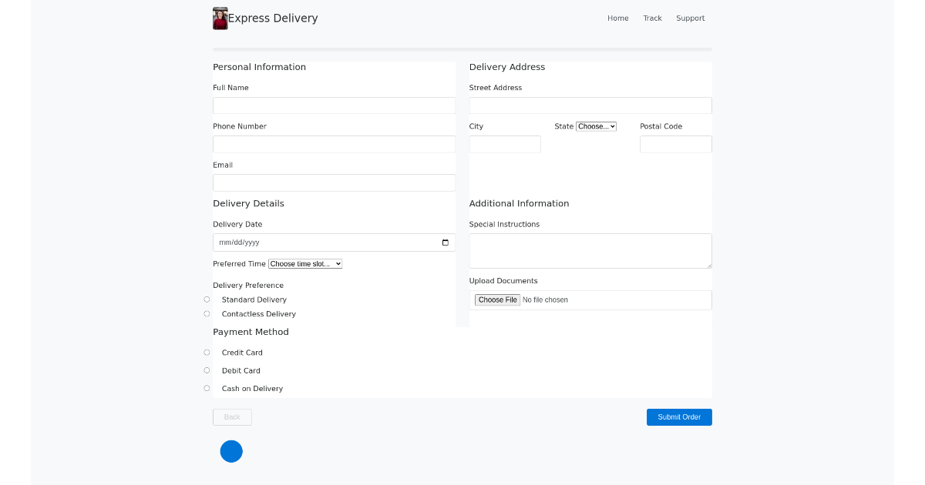Click the Postal Code field
Image resolution: width=925 pixels, height=485 pixels.
tap(675, 144)
